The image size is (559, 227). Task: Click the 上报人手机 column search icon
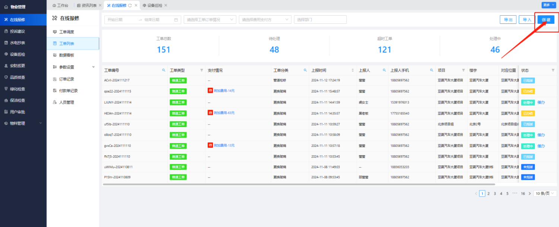click(431, 70)
